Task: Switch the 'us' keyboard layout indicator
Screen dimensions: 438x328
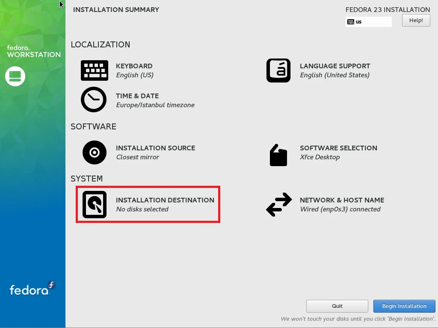Action: (368, 22)
